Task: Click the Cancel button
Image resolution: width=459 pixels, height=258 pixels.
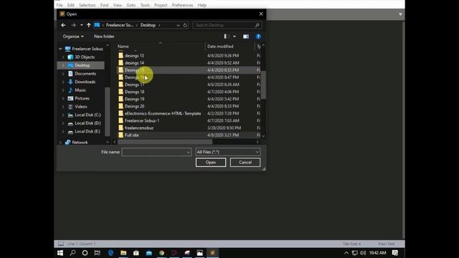Action: tap(245, 163)
